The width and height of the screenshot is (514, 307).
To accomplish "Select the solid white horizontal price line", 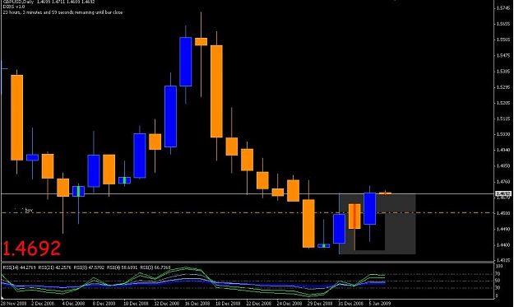I will tap(248, 194).
